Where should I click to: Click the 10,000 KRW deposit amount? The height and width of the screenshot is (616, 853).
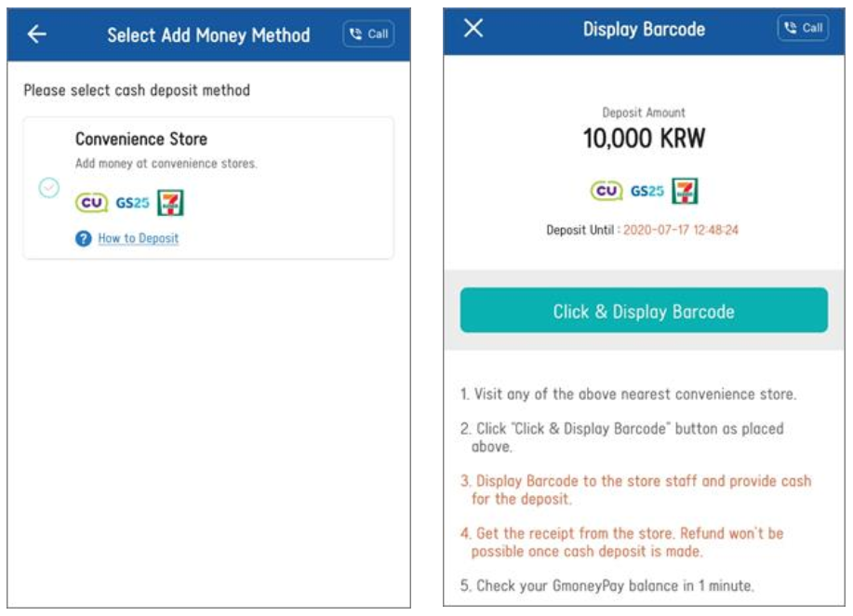point(644,140)
